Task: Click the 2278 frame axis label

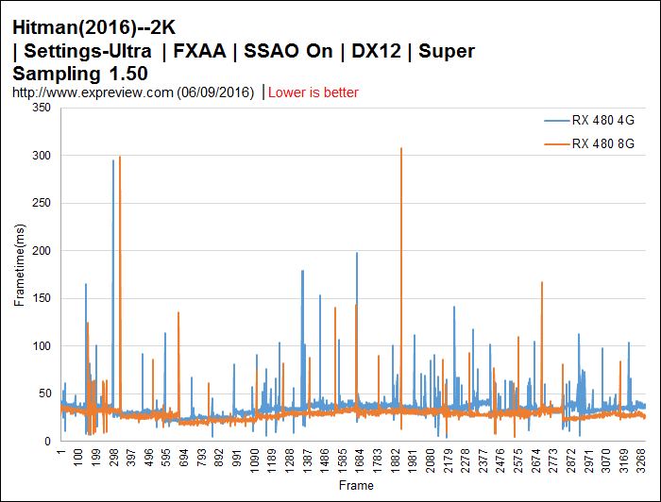Action: point(466,460)
